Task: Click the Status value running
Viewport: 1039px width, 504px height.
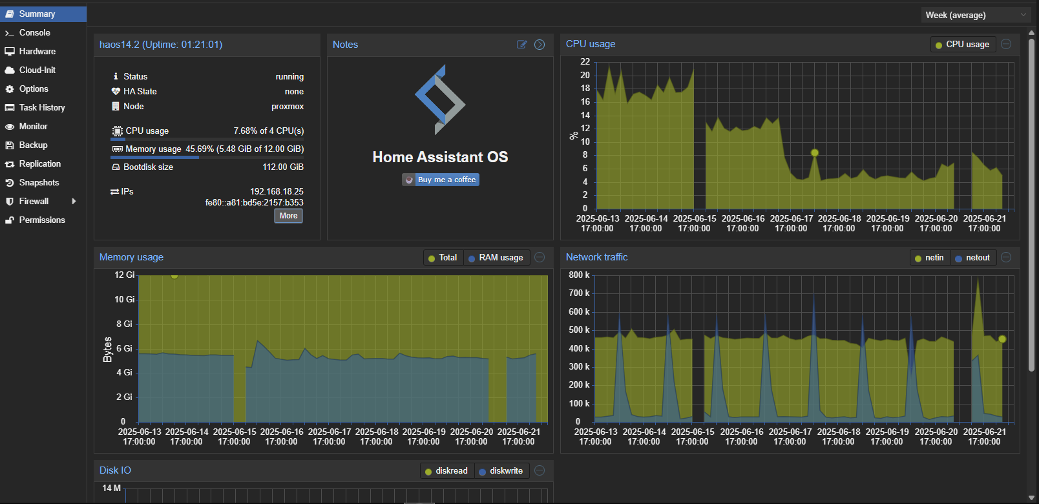Action: click(289, 76)
